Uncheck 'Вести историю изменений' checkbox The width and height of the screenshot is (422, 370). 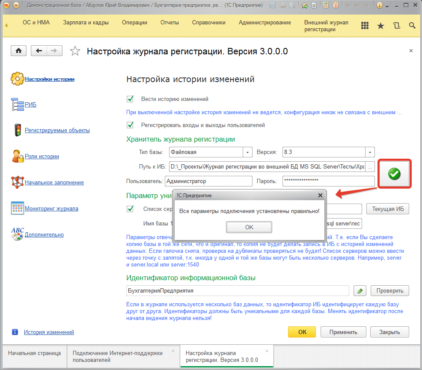131,99
